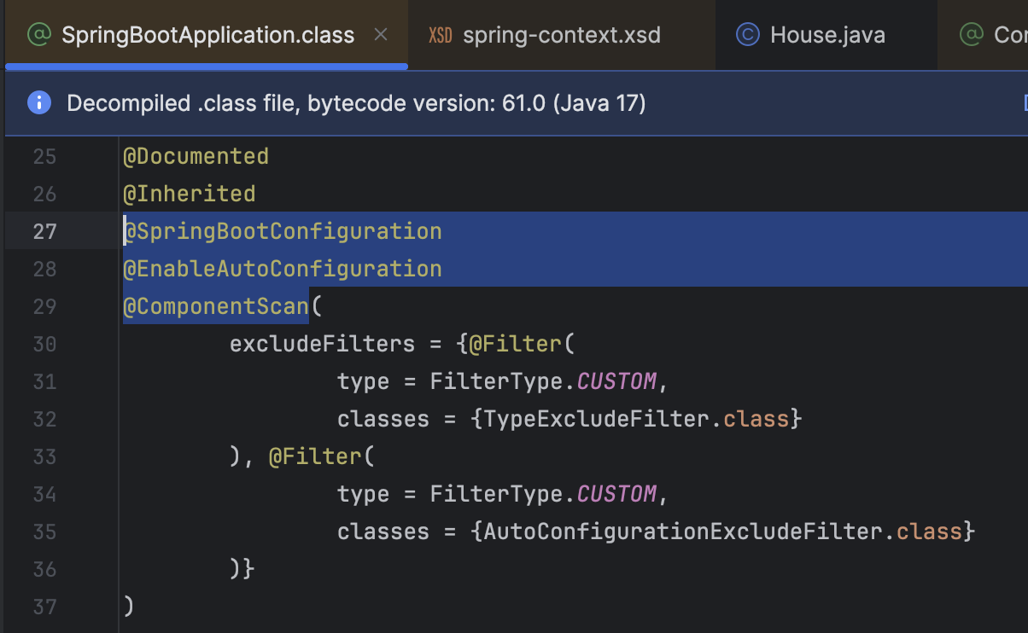Click the @SpringBootConfiguration annotation
Image resolution: width=1028 pixels, height=633 pixels.
[283, 232]
